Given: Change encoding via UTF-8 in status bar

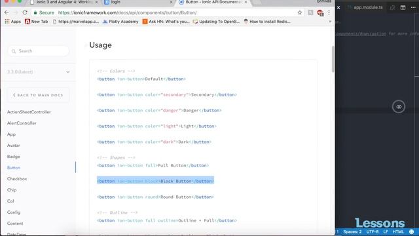Looking at the screenshot, I should coord(373,231).
